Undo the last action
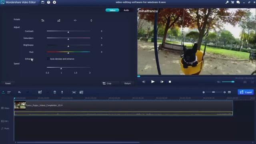Screen dimensions: 256x144 pos(20,92)
